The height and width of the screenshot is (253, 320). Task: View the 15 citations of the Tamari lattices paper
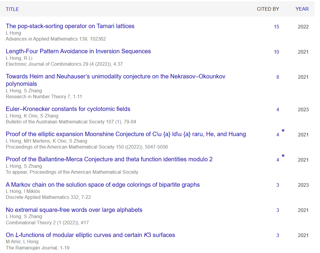click(276, 27)
